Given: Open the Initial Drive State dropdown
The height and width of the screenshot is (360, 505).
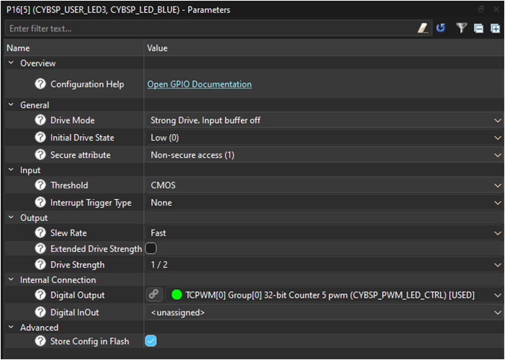Looking at the screenshot, I should coord(324,138).
